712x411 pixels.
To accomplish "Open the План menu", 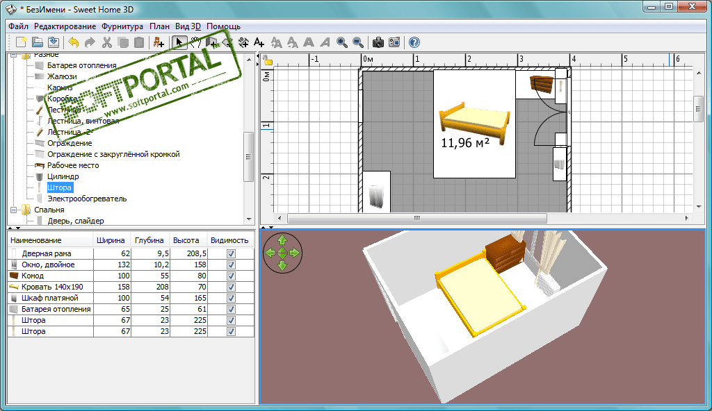I will (159, 26).
